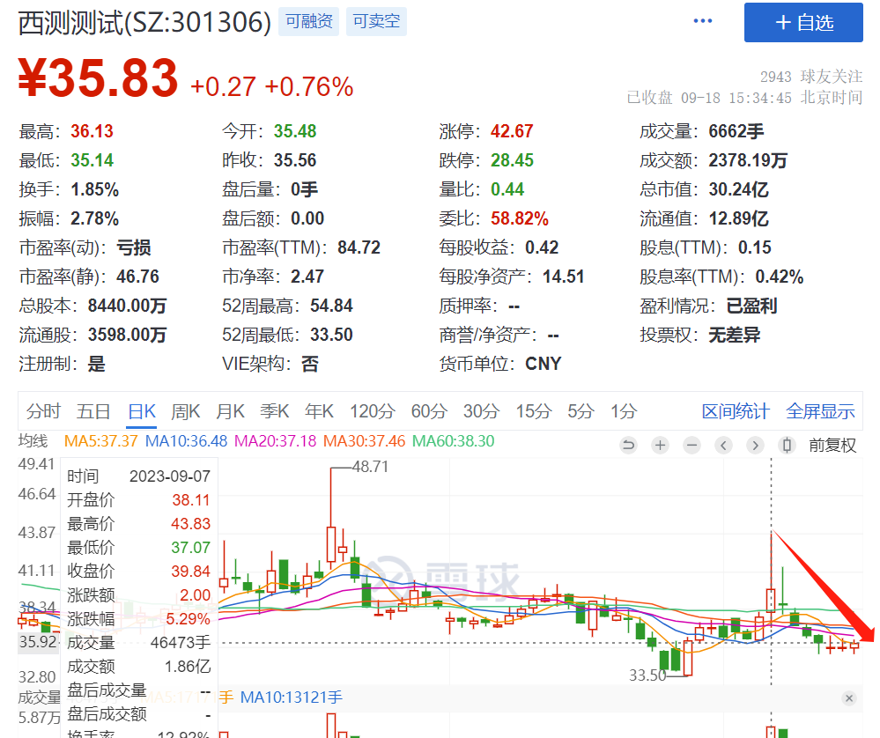Click the 均线 moving average label
This screenshot has width=880, height=738.
point(33,441)
